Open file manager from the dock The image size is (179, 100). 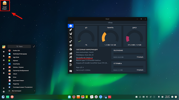(69, 97)
